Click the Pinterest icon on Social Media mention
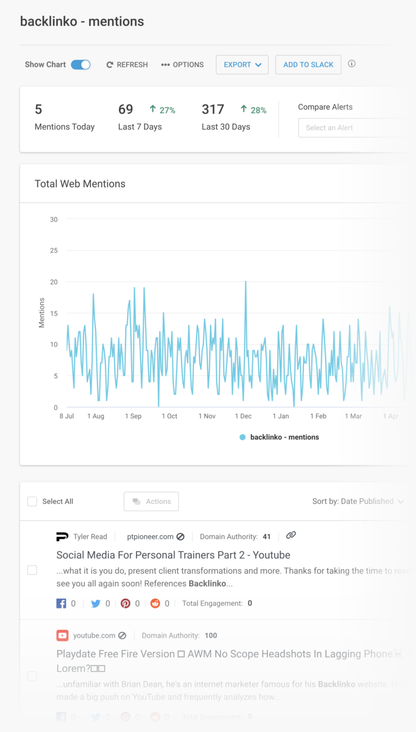The width and height of the screenshot is (416, 732). (126, 603)
